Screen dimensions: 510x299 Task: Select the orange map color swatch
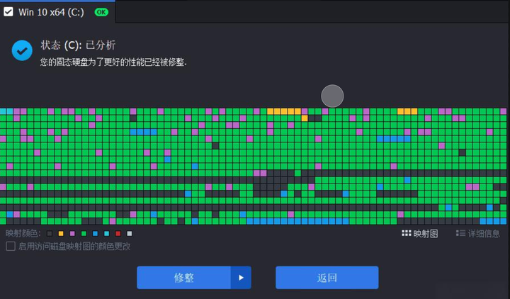tap(61, 233)
